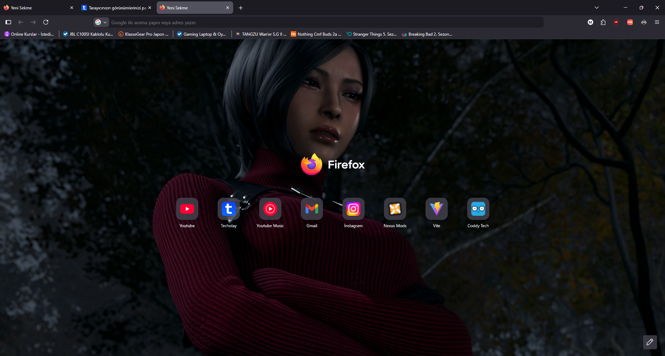Open bookmark Gaming Laptop & Oy...
Viewport: 665px width, 356px height.
click(x=201, y=34)
